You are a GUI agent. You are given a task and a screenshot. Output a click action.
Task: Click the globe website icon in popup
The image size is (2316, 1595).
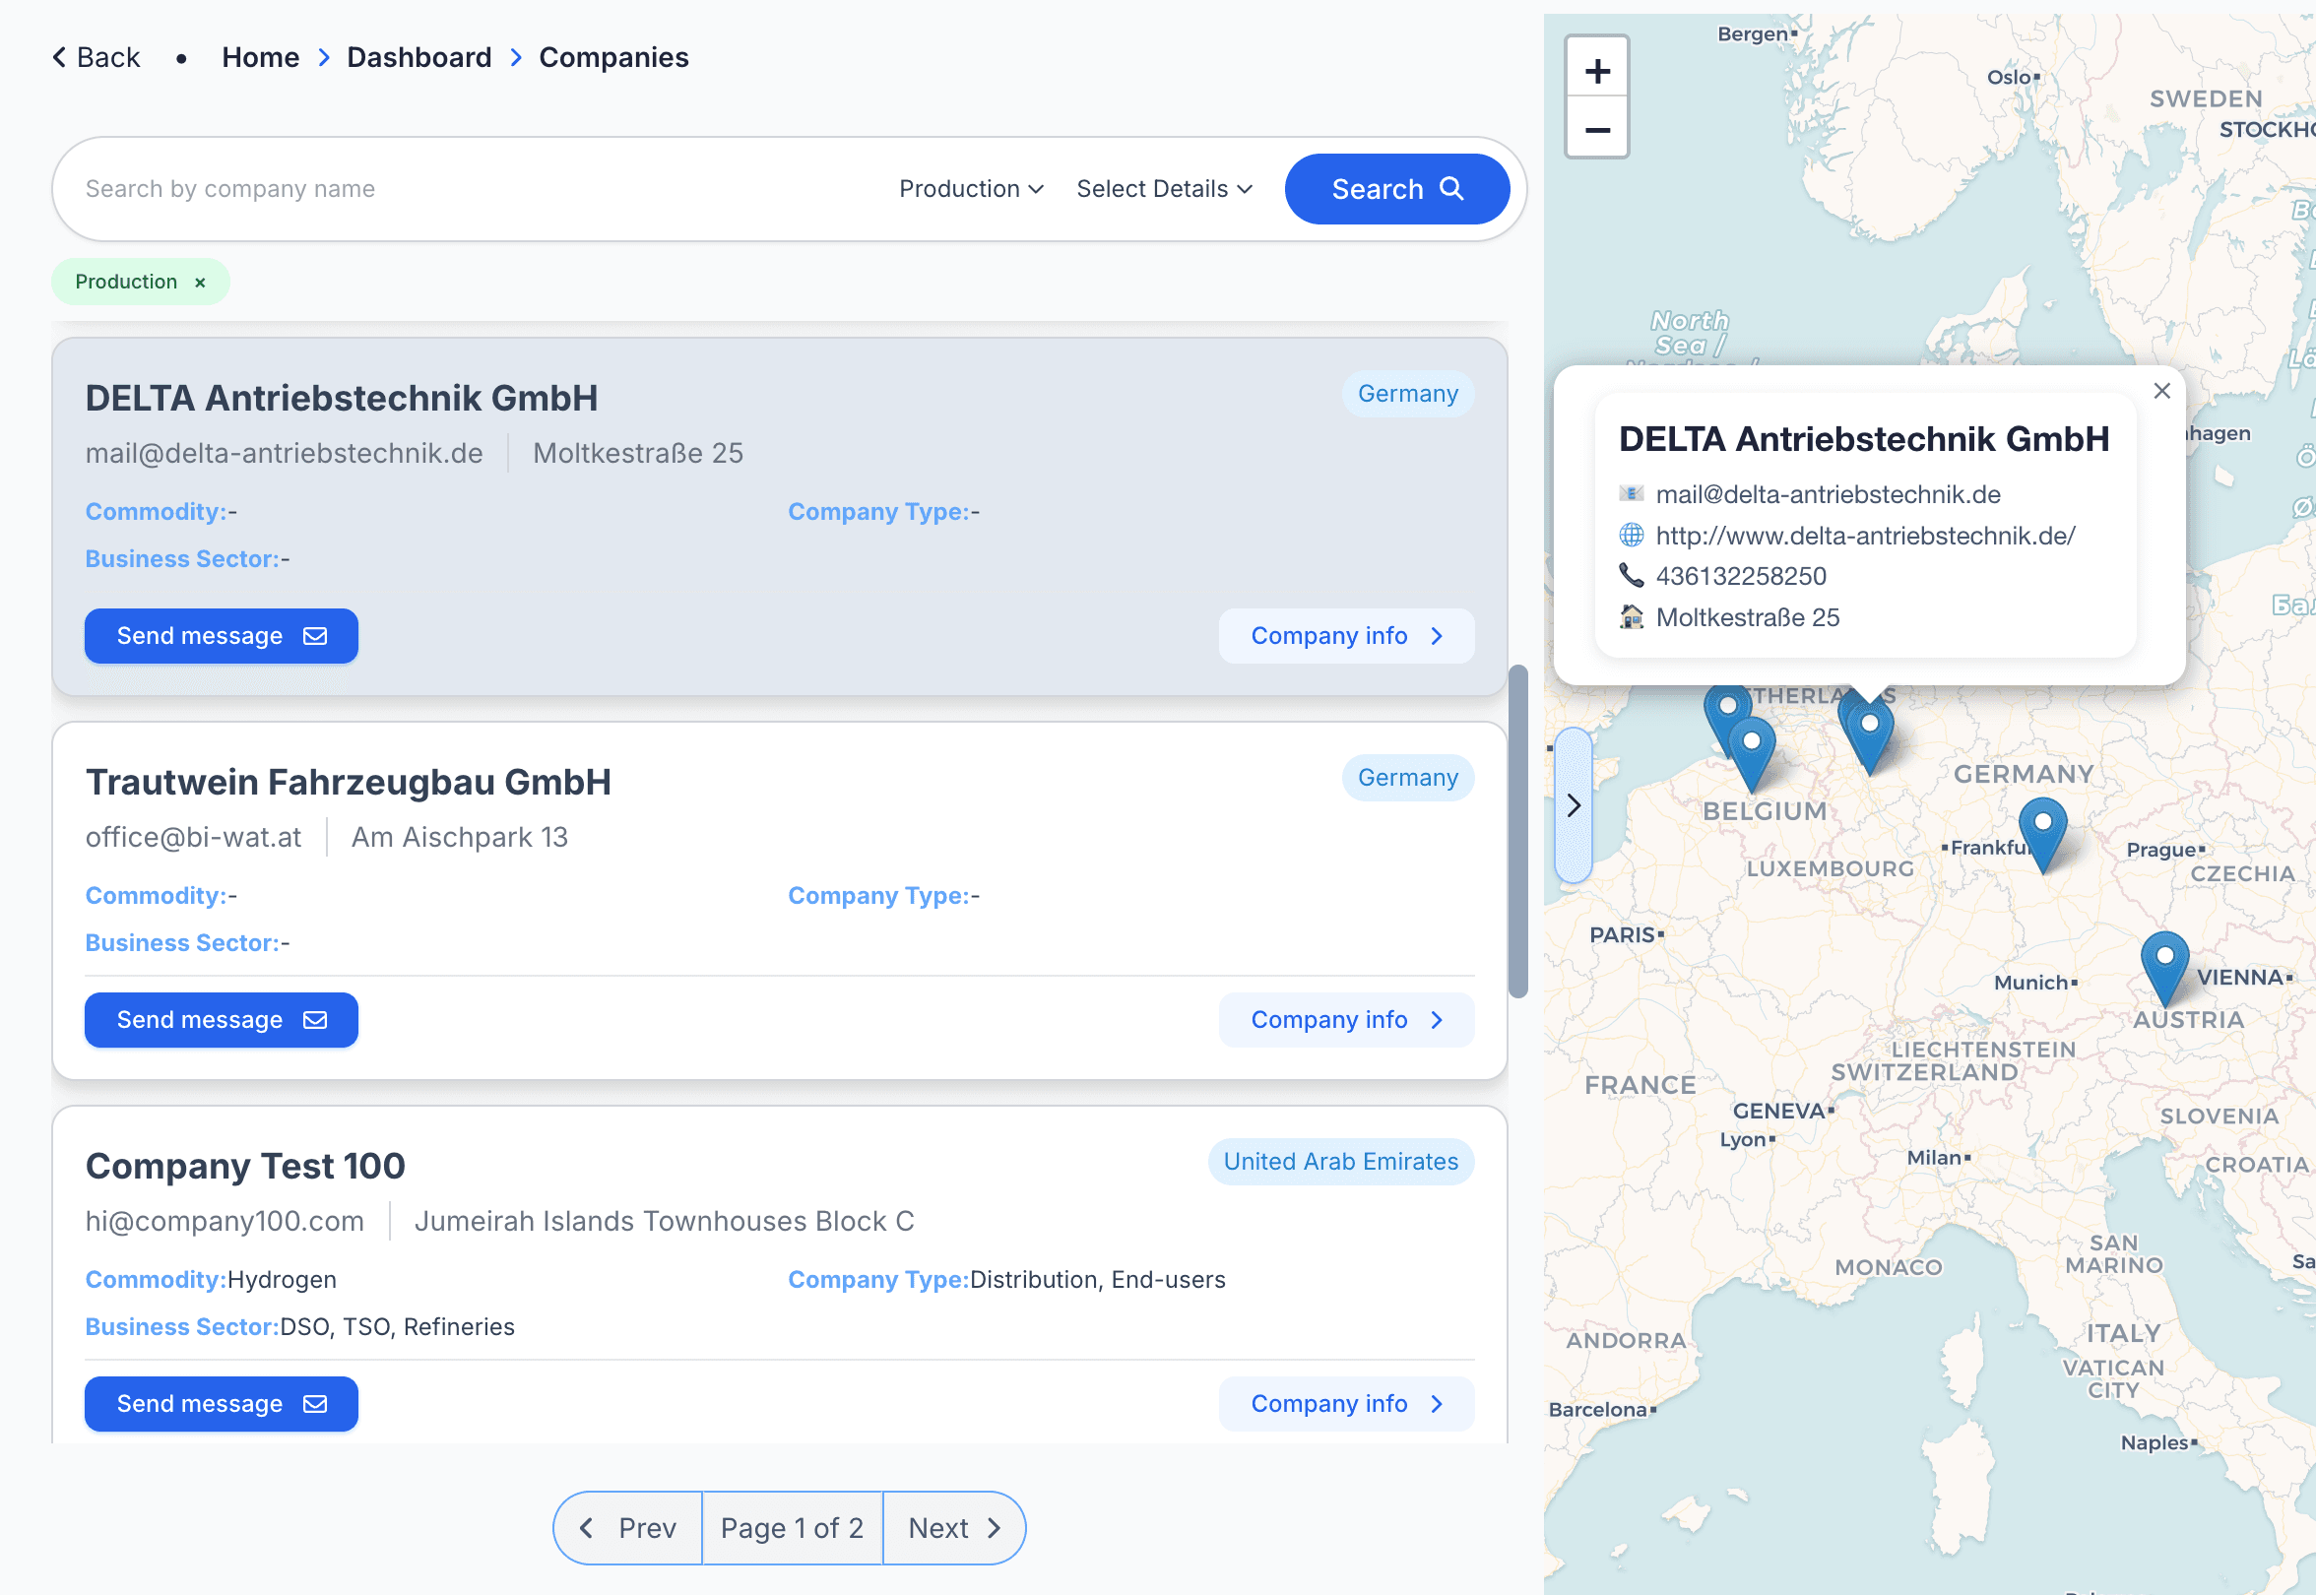pos(1631,536)
